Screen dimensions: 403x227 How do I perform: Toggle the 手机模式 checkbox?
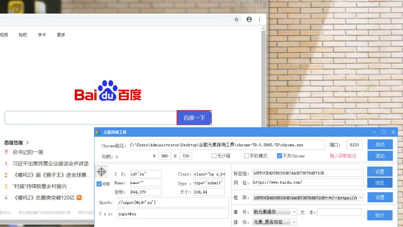(247, 156)
